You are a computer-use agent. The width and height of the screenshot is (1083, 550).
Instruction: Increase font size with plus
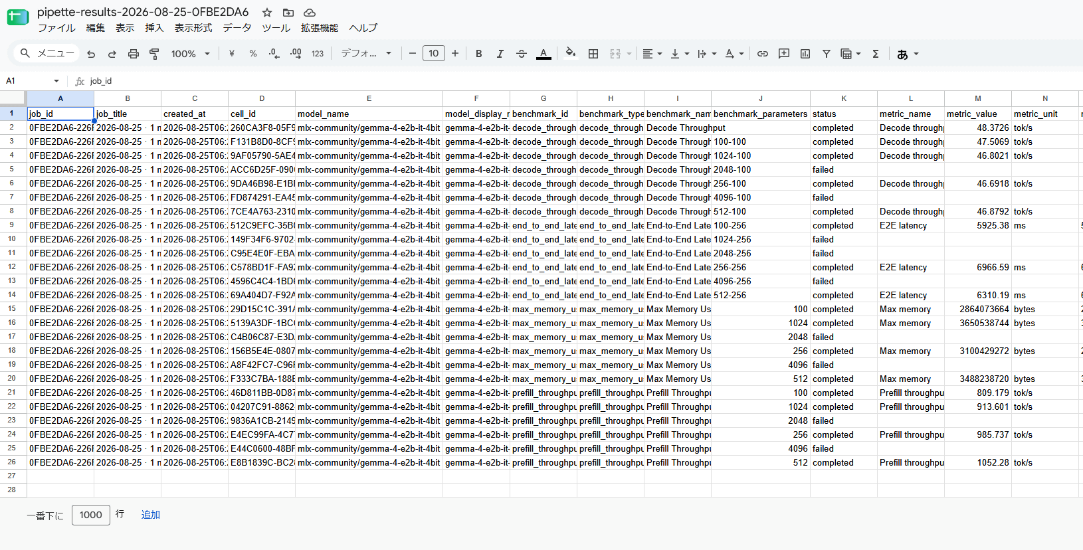455,54
